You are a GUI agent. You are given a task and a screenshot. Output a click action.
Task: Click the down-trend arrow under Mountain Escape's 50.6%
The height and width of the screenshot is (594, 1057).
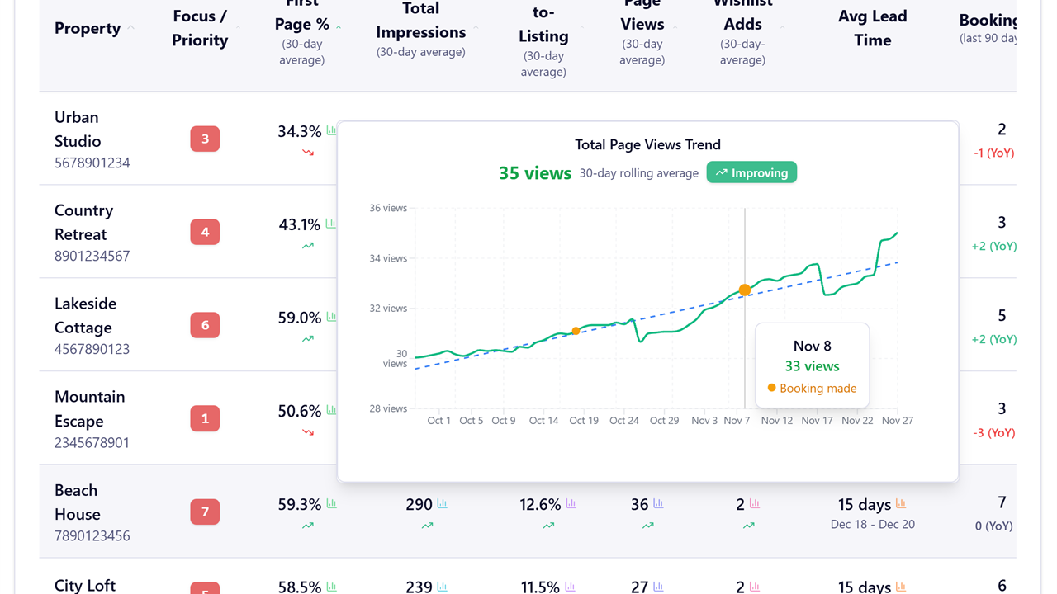coord(308,432)
